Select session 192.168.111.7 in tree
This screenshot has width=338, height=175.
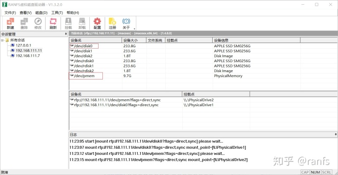[x=28, y=56]
